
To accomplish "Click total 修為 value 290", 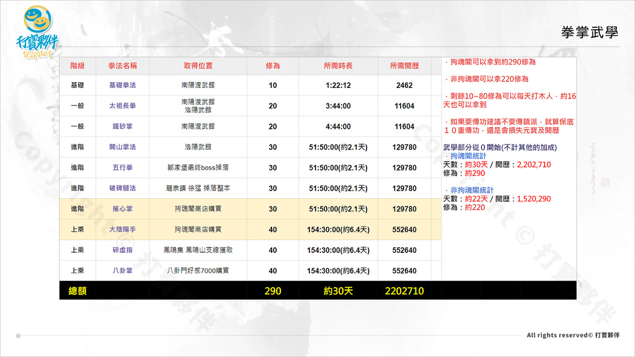I will pos(273,291).
